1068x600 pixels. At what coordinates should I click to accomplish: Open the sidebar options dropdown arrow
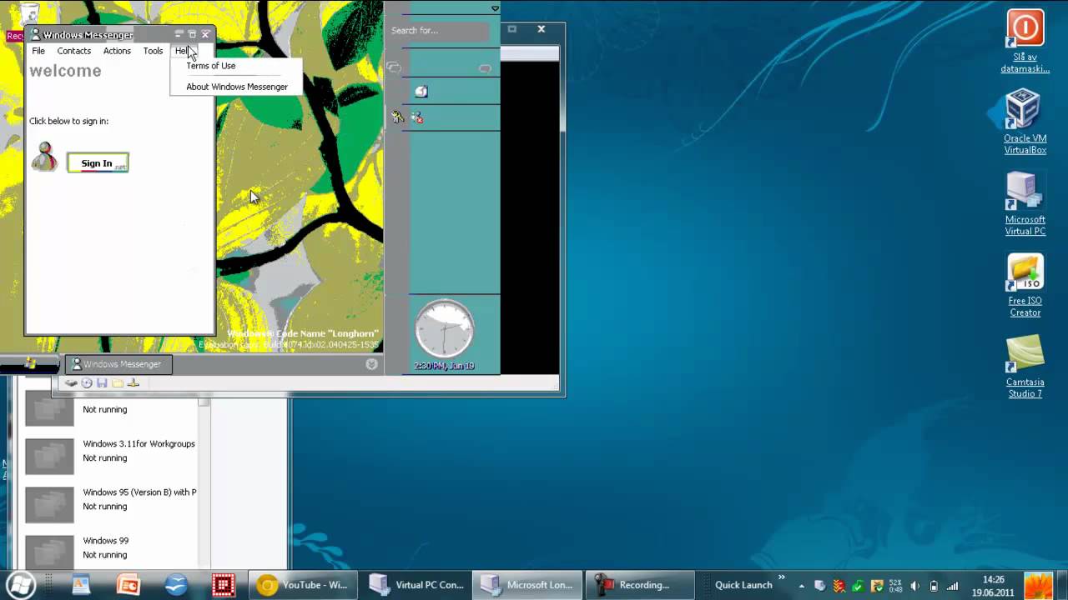(495, 8)
